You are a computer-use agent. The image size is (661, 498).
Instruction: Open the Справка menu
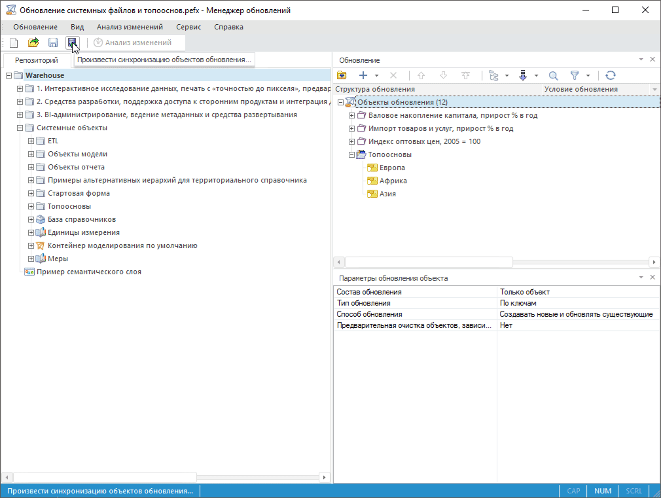coord(228,27)
